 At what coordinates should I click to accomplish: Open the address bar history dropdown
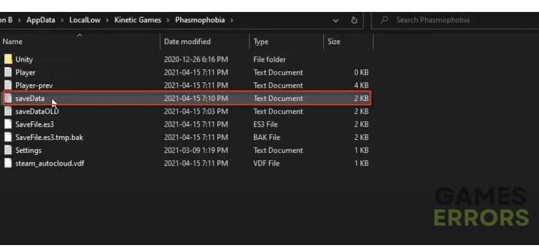[336, 20]
